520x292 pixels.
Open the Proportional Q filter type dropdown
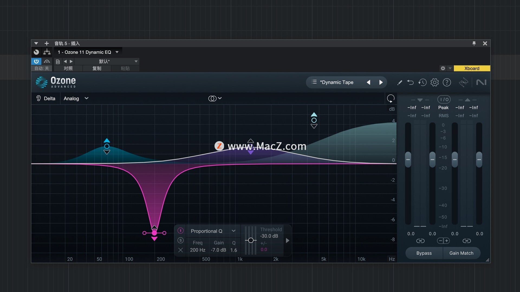coord(213,231)
